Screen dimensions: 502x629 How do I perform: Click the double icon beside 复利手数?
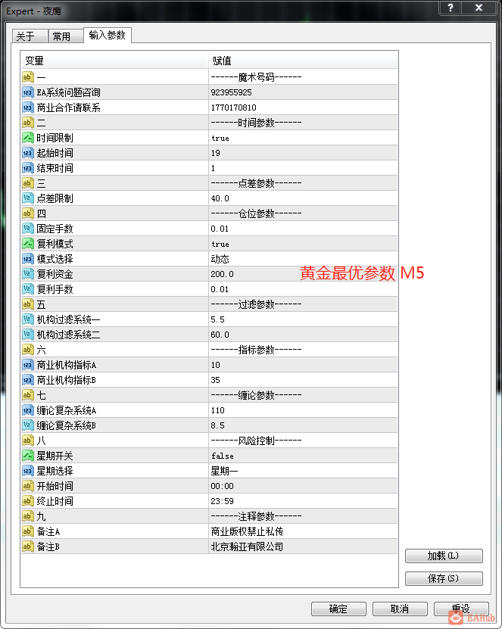pos(27,289)
